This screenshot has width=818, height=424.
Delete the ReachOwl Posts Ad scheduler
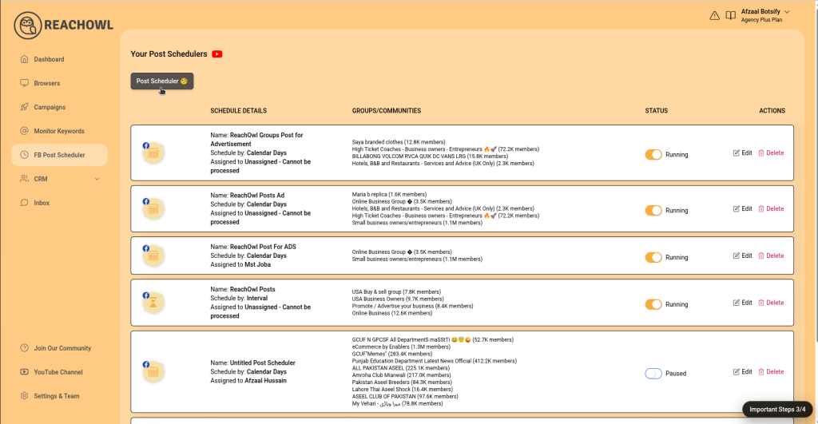point(771,208)
